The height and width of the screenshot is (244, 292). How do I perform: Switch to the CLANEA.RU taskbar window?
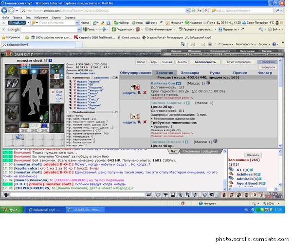(85, 210)
